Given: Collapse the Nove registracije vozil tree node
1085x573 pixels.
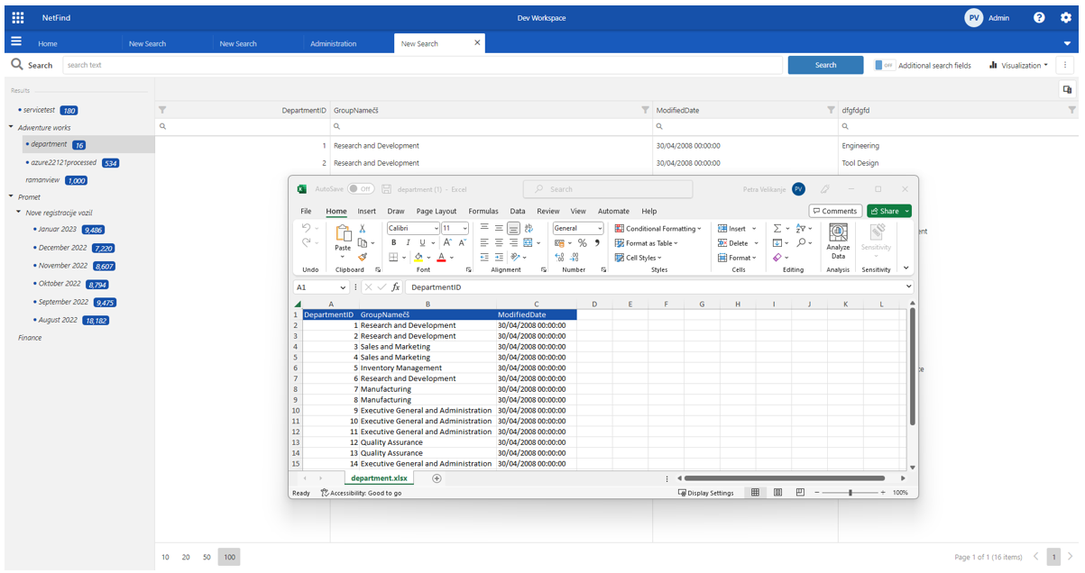Looking at the screenshot, I should point(18,213).
